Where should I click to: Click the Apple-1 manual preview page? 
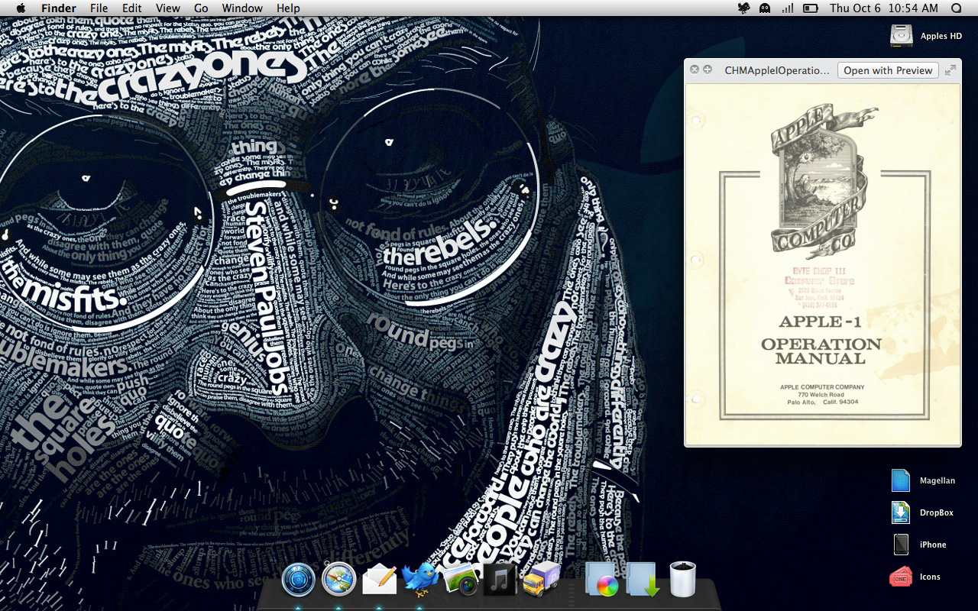tap(823, 263)
